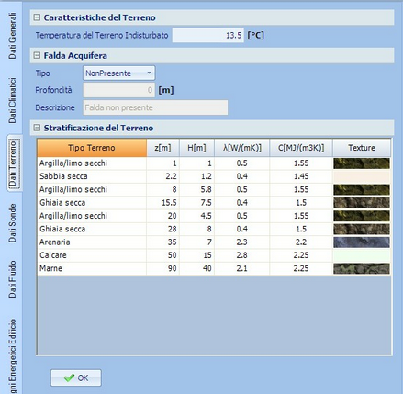Select the Marne texture thumbnail

(362, 268)
